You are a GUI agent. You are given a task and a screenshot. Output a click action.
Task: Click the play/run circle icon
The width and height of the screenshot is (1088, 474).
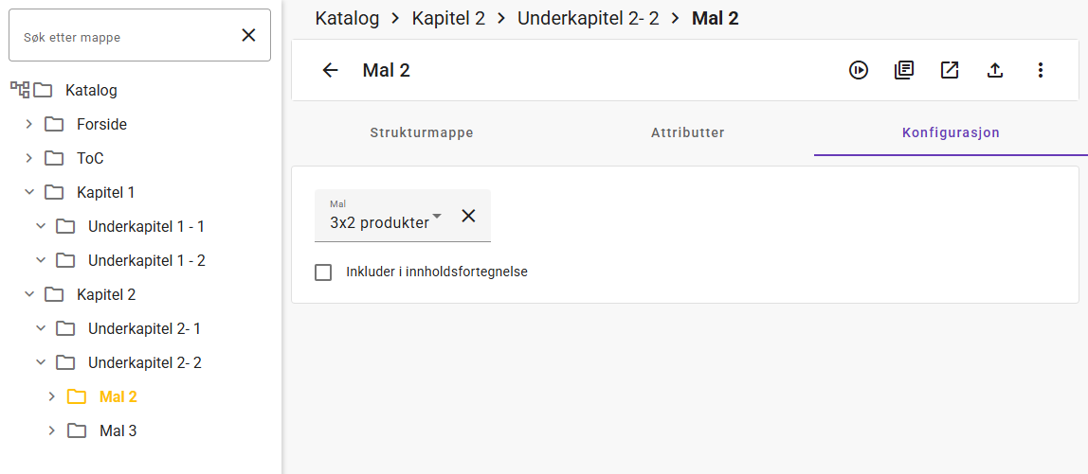coord(859,70)
